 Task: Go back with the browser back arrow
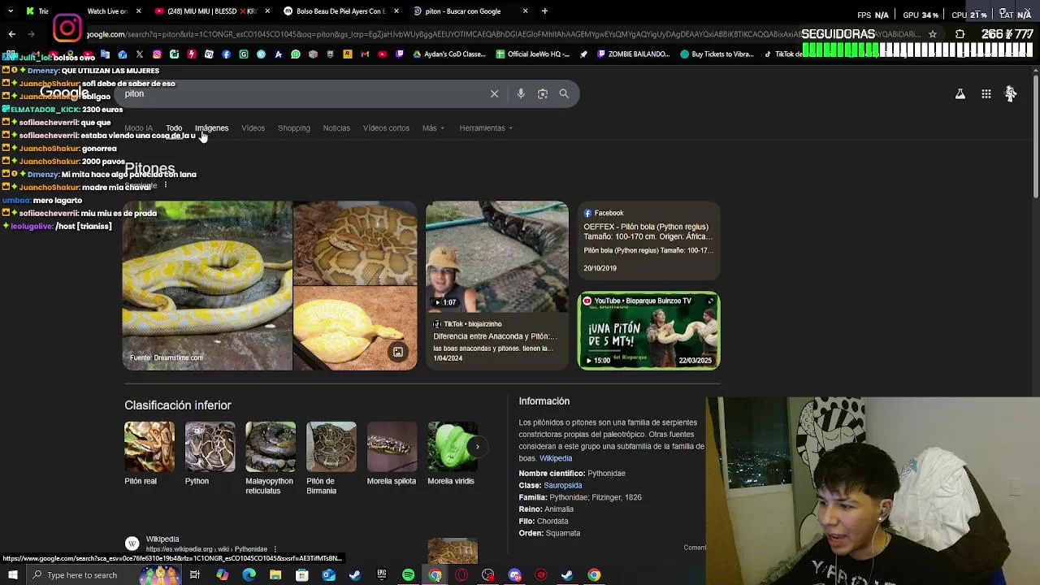tap(11, 34)
